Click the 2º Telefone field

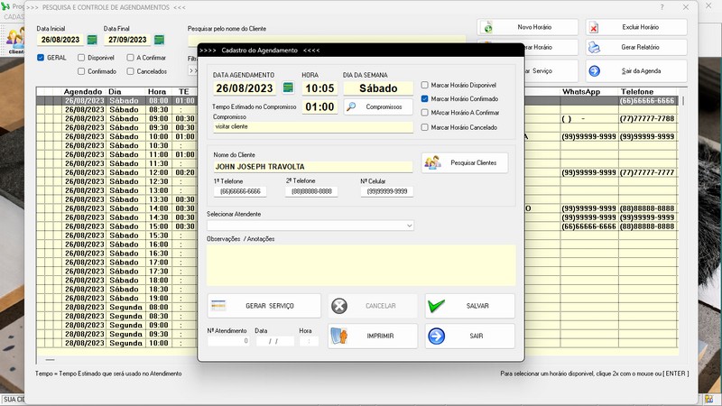tap(311, 191)
